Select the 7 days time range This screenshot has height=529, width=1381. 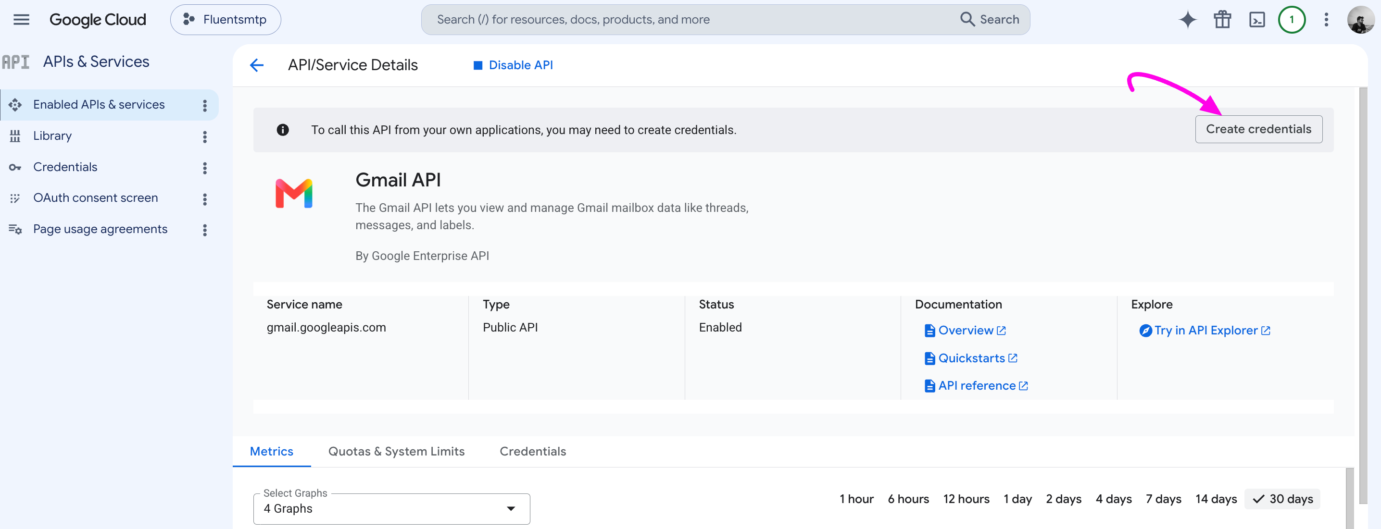click(x=1163, y=499)
